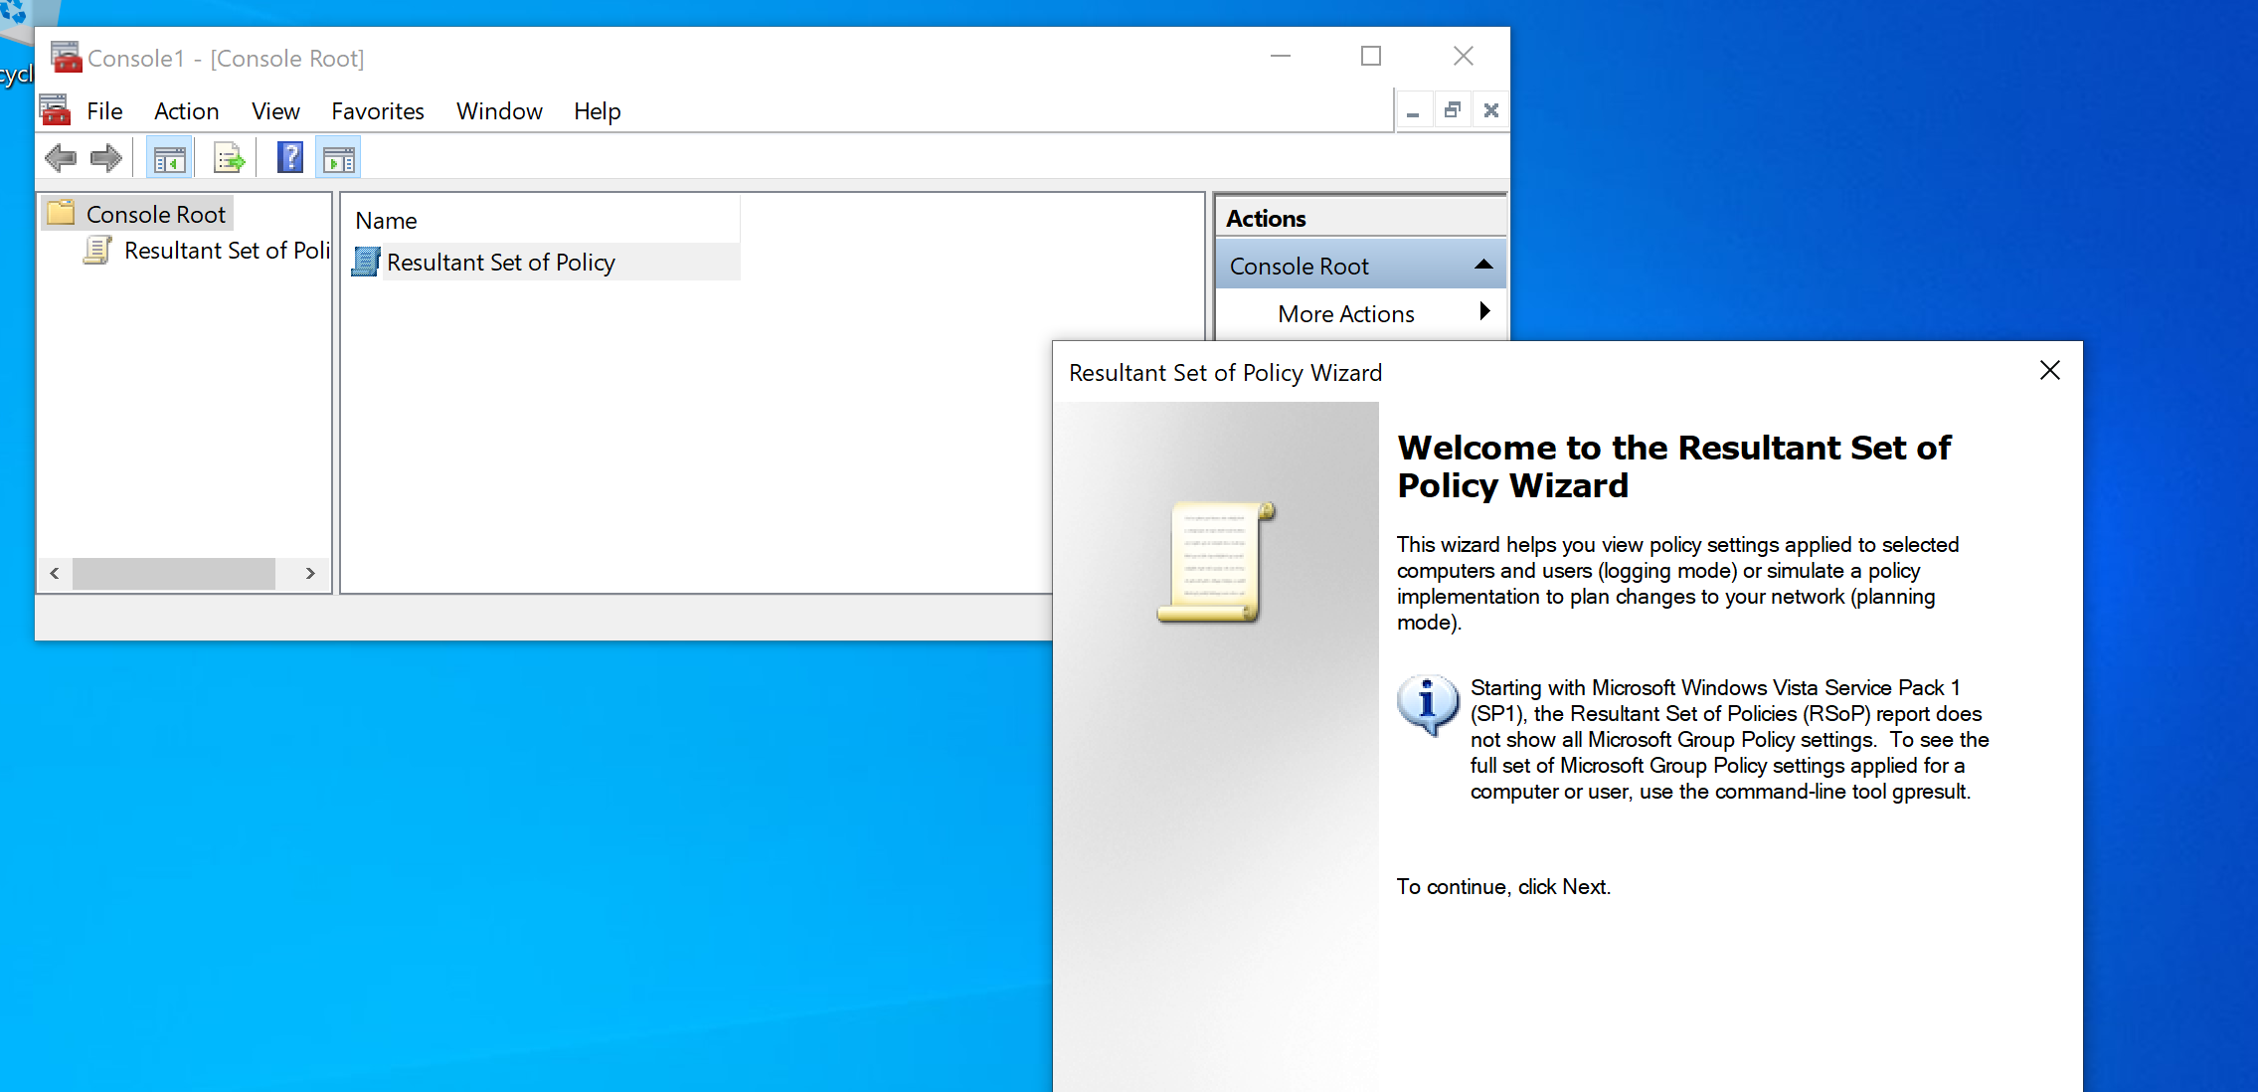
Task: Open the View menu
Action: (x=275, y=110)
